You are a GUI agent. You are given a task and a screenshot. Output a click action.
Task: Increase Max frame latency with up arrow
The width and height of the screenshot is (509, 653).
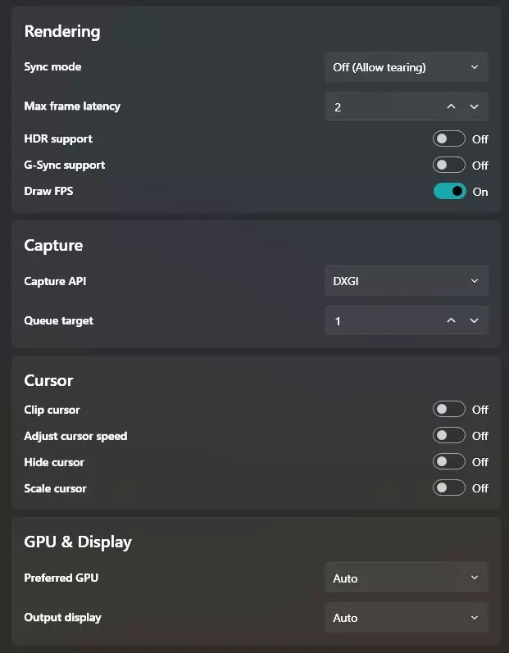pos(451,107)
